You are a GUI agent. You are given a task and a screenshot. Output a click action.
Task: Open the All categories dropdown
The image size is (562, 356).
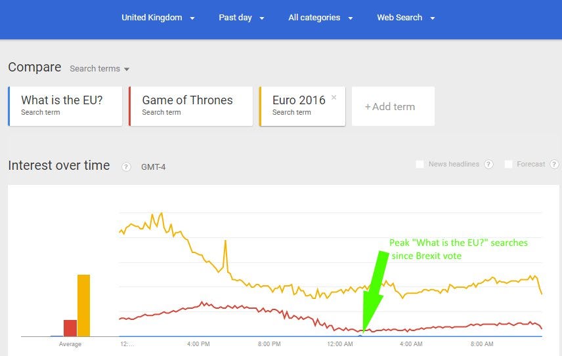[320, 18]
